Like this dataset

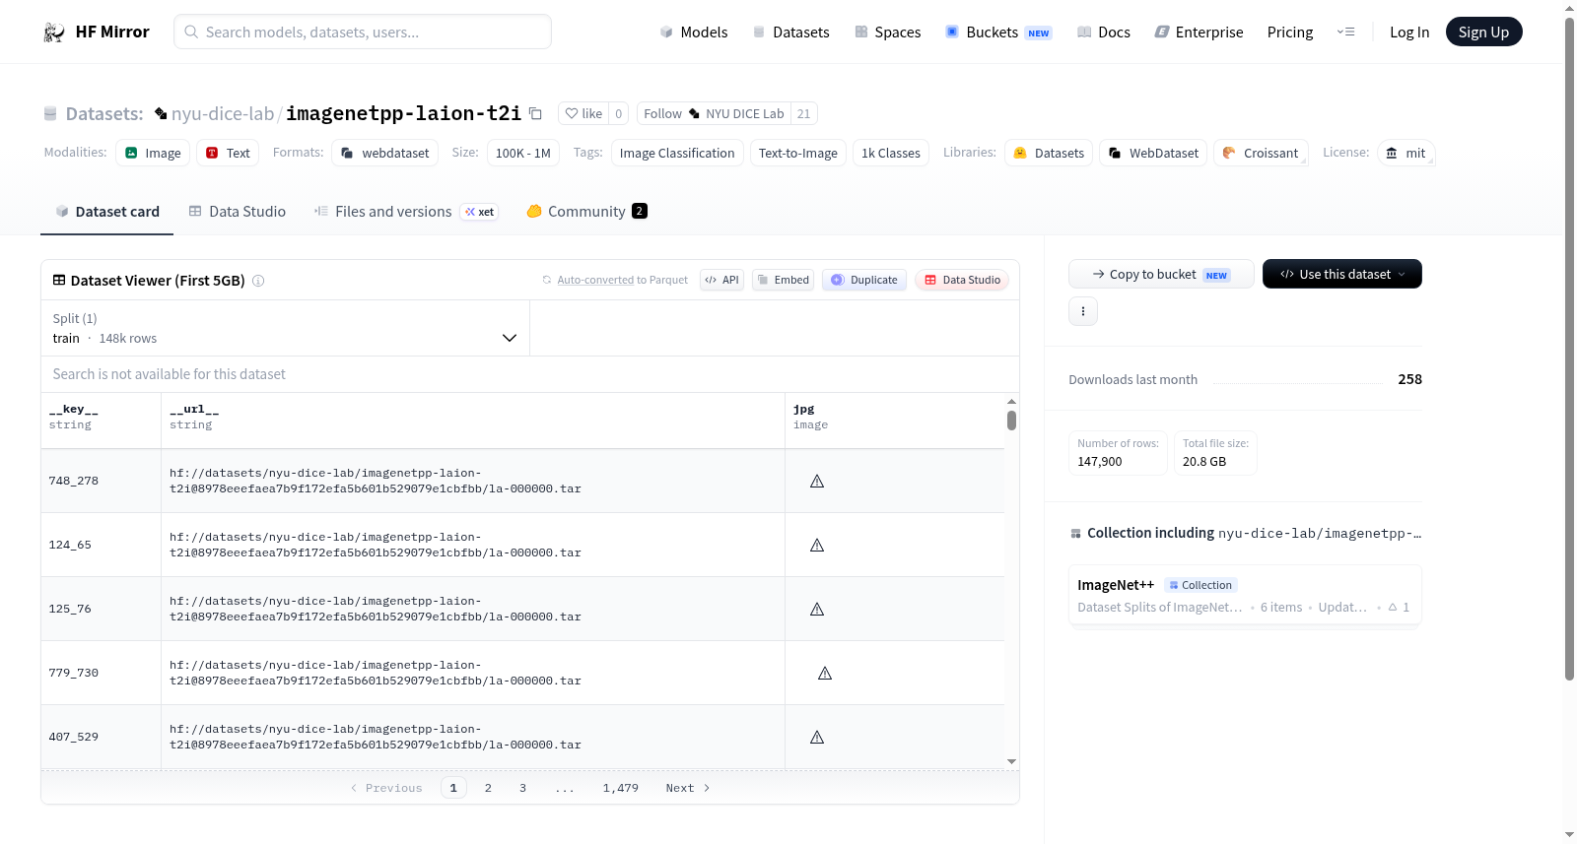pyautogui.click(x=583, y=114)
